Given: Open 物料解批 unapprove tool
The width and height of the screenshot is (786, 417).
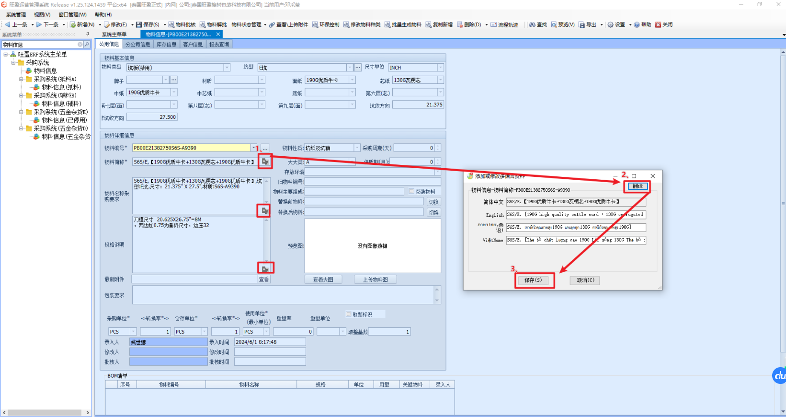Looking at the screenshot, I should [x=213, y=24].
